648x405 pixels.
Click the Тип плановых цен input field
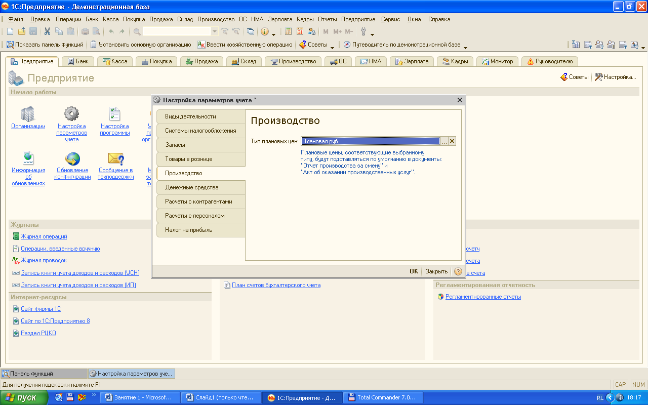(x=371, y=141)
